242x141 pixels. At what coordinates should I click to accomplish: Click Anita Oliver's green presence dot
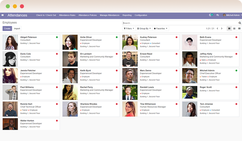[117, 37]
